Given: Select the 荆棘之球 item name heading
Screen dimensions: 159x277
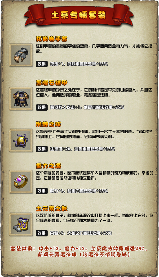Looking at the screenshot, I should coord(48,125).
